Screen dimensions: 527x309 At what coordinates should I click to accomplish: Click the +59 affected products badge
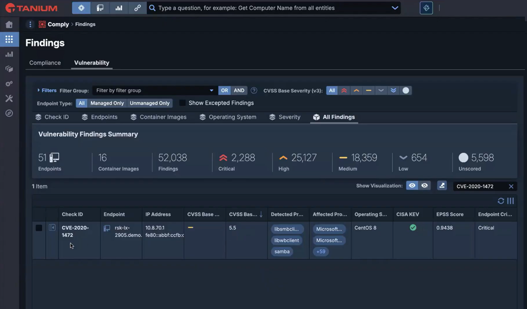(x=320, y=252)
